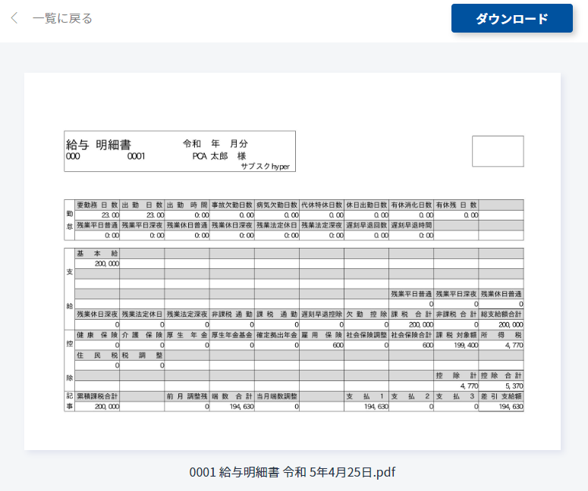Click the back chevron arrow icon

tap(14, 18)
